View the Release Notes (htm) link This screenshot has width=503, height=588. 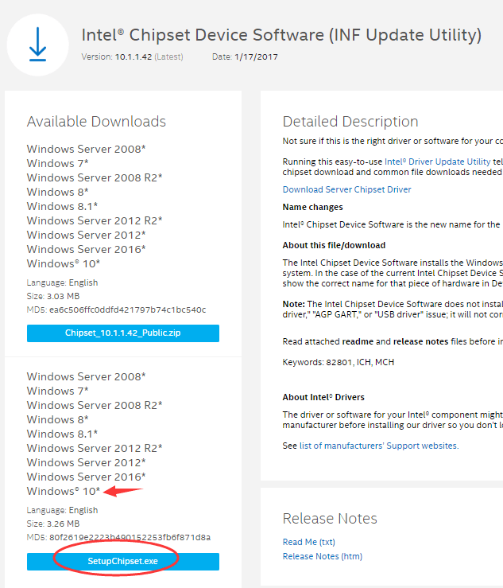pyautogui.click(x=322, y=556)
